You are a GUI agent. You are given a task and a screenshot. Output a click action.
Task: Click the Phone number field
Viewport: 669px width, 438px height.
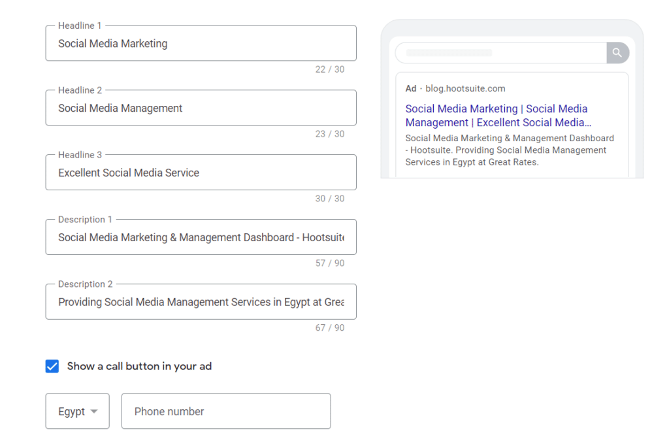tap(226, 411)
